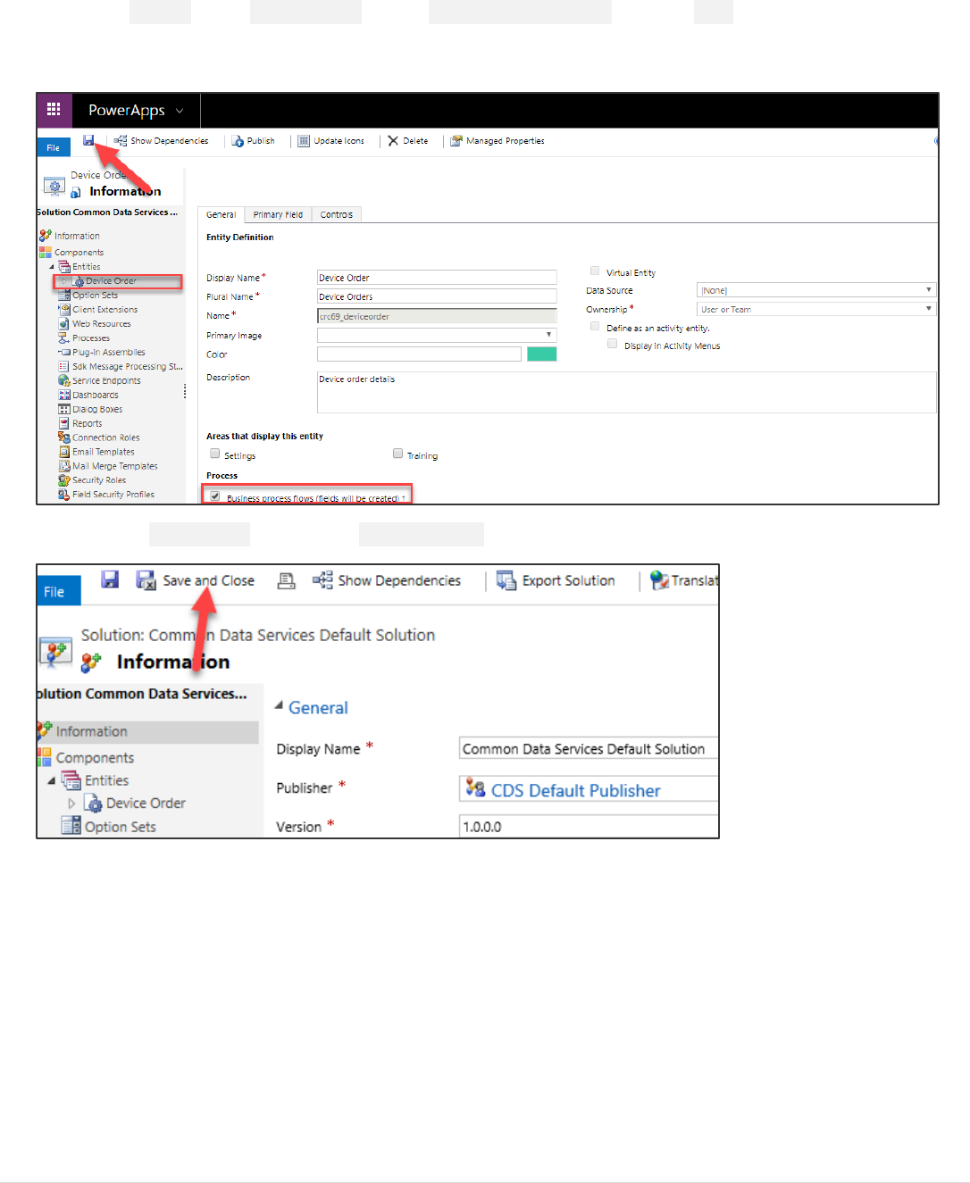Open Security Roles tree item
The image size is (970, 1183).
[92, 480]
